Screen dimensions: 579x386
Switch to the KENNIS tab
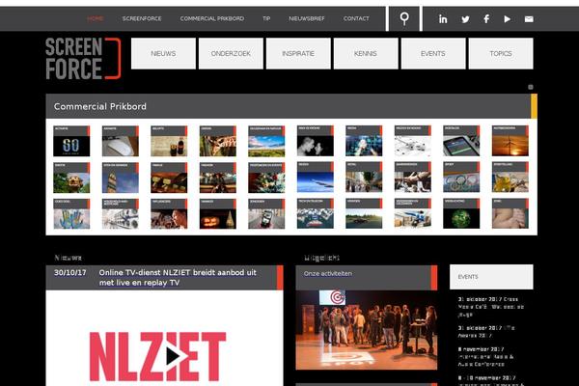(x=366, y=53)
